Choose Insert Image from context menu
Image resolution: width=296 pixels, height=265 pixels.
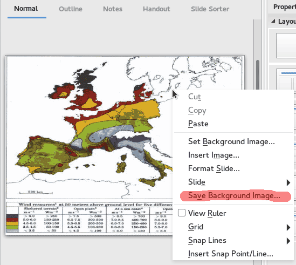[214, 155]
